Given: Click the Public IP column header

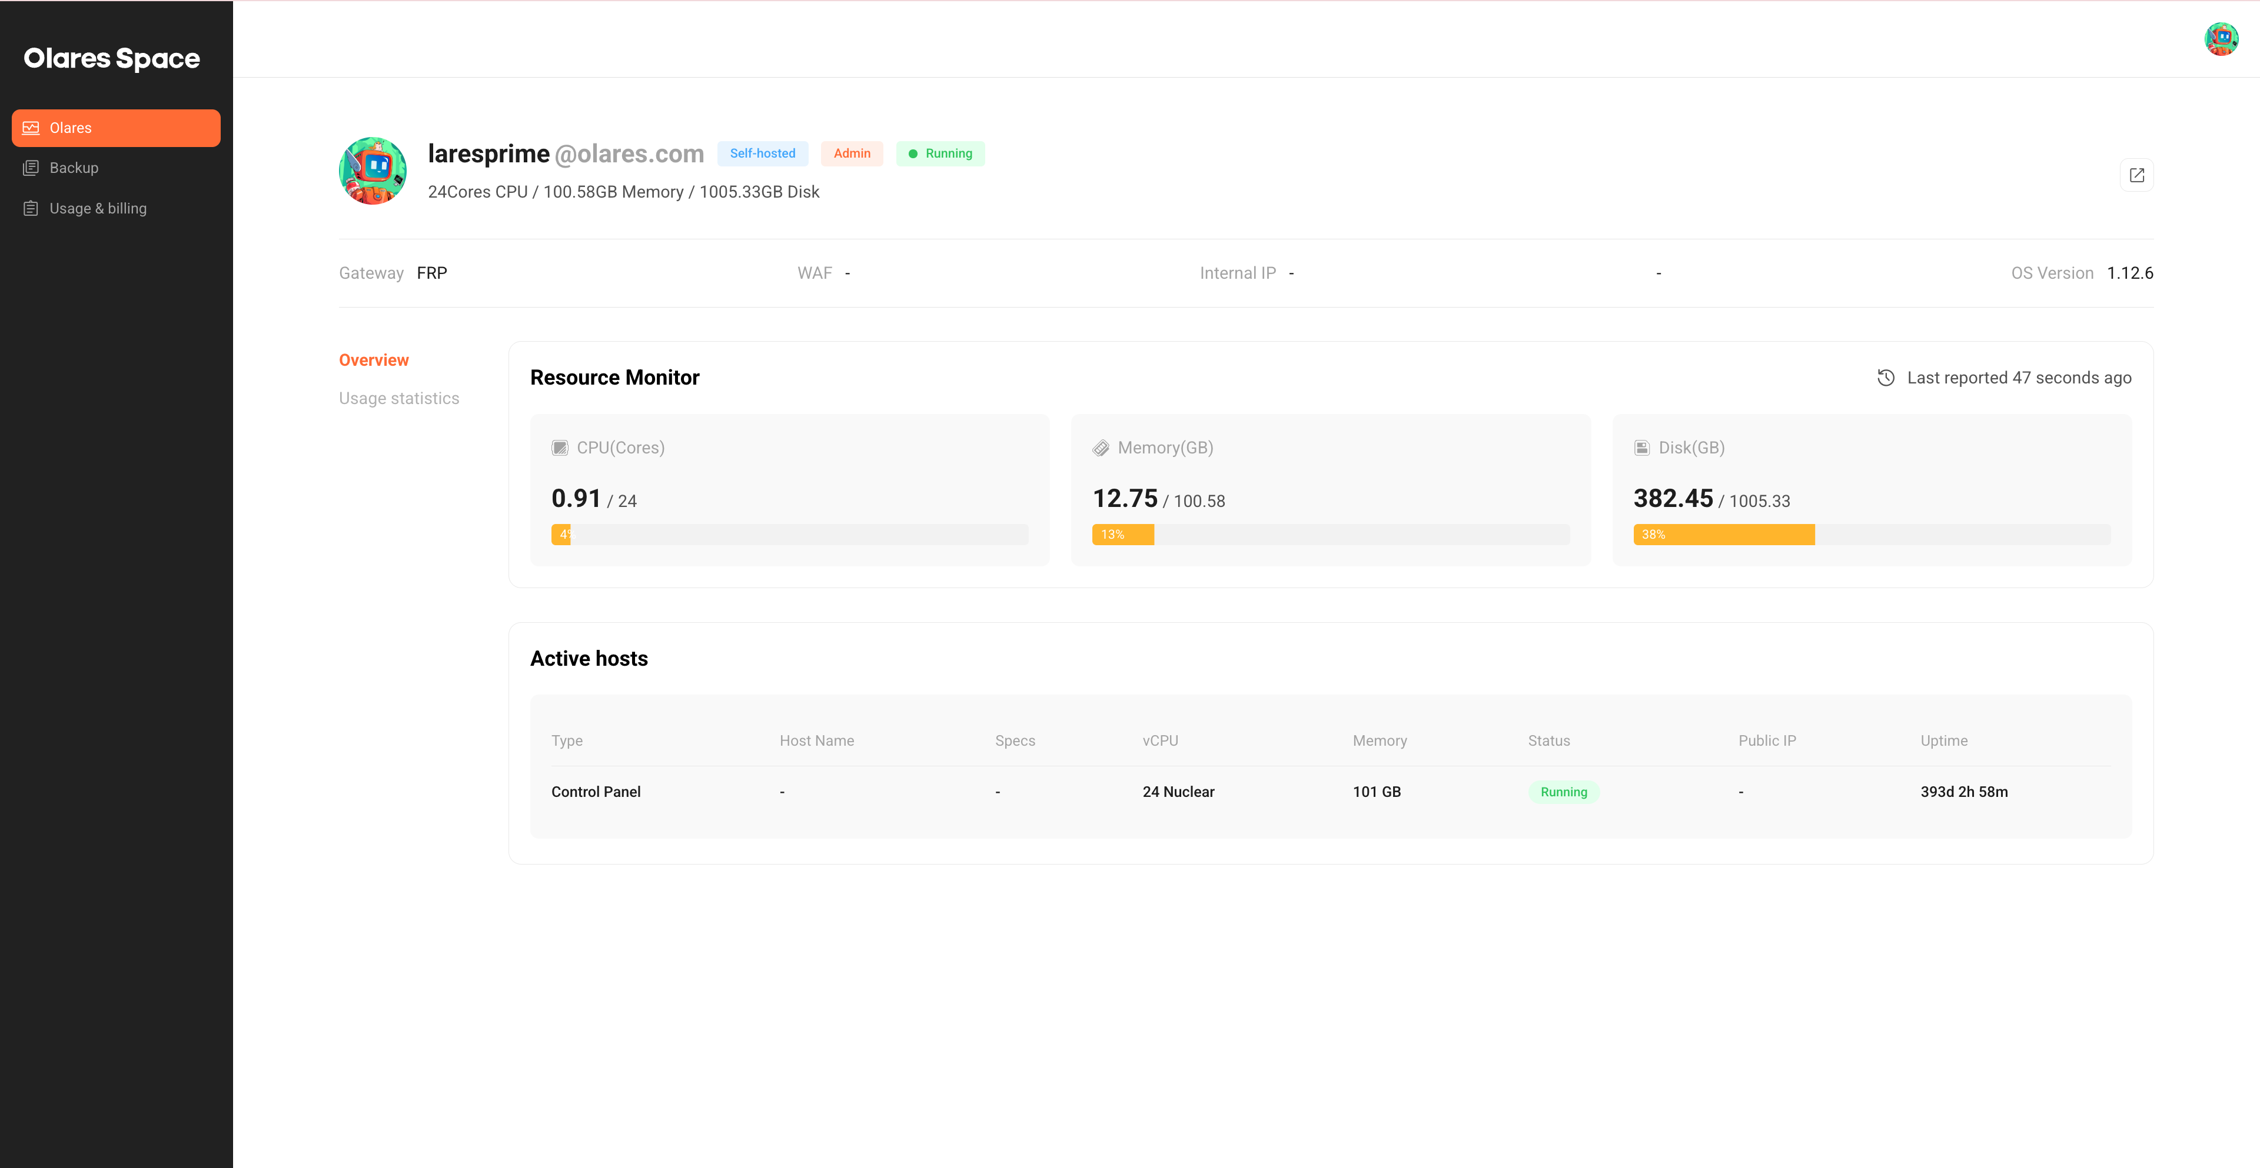Looking at the screenshot, I should 1767,741.
